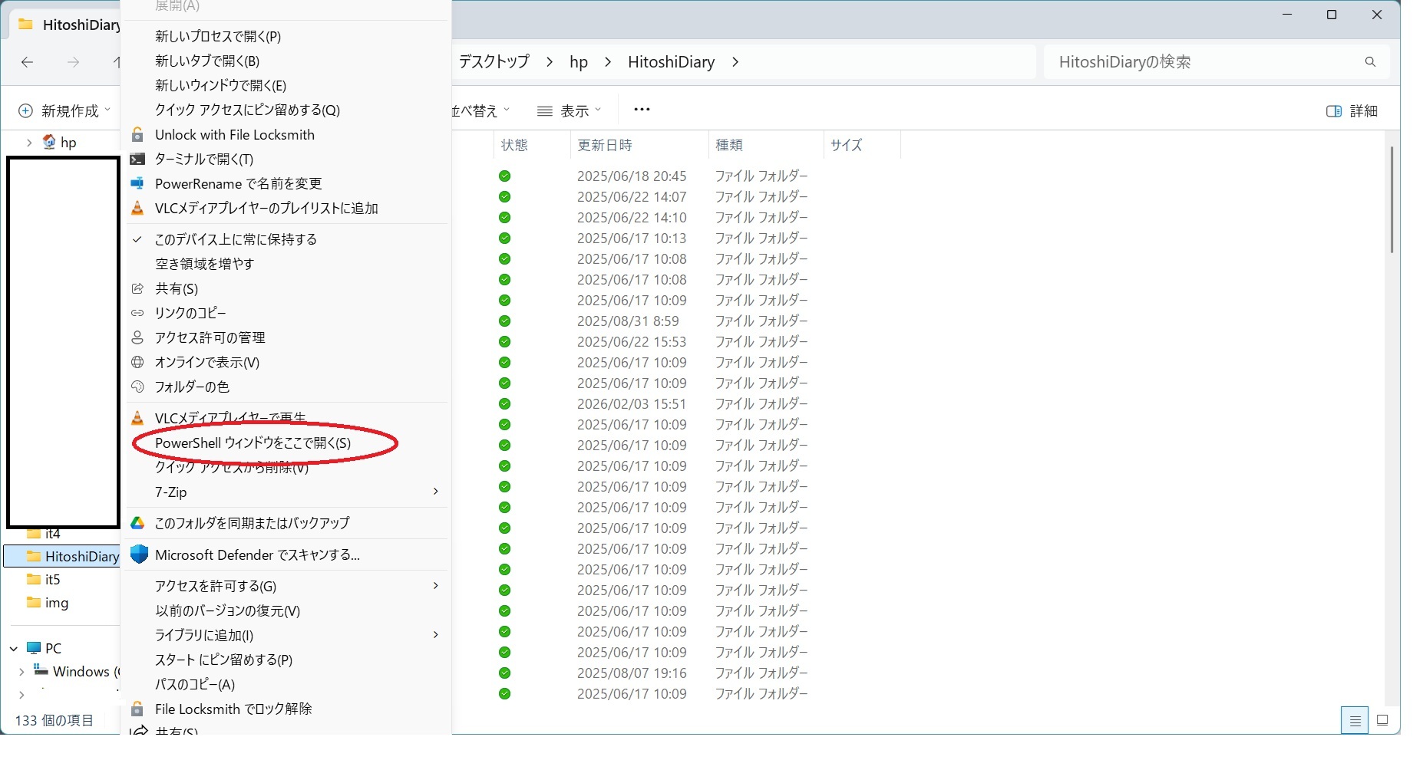Click the 新規作成 button
Screen dimensions: 1423x760
(x=64, y=111)
